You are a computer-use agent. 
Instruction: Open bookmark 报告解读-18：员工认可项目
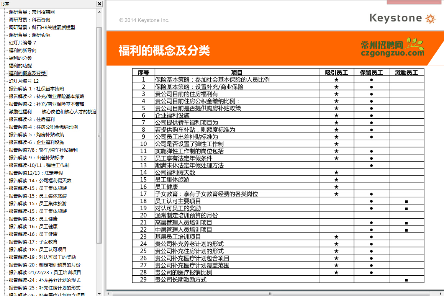coord(38,249)
